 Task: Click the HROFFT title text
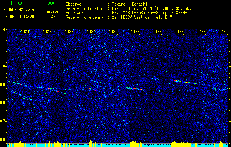point(23,3)
